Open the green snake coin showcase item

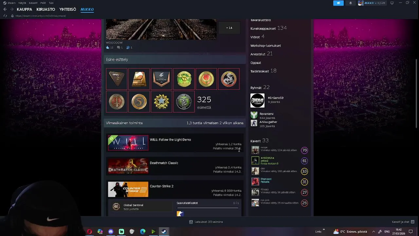point(184,102)
